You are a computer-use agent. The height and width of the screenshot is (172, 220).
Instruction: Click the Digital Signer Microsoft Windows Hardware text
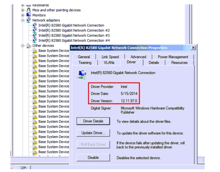click(153, 110)
